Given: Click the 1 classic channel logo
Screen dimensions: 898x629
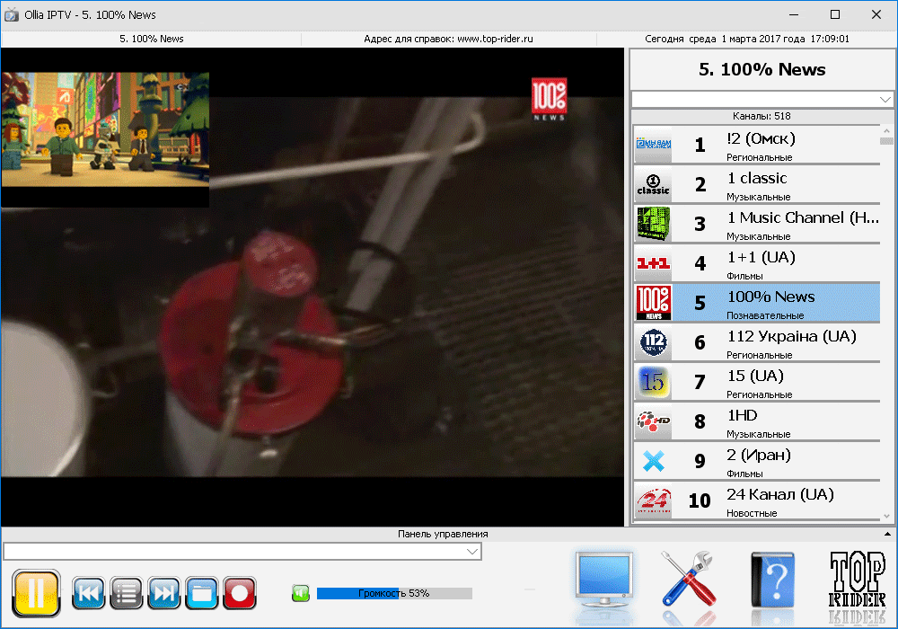Looking at the screenshot, I should tap(654, 184).
